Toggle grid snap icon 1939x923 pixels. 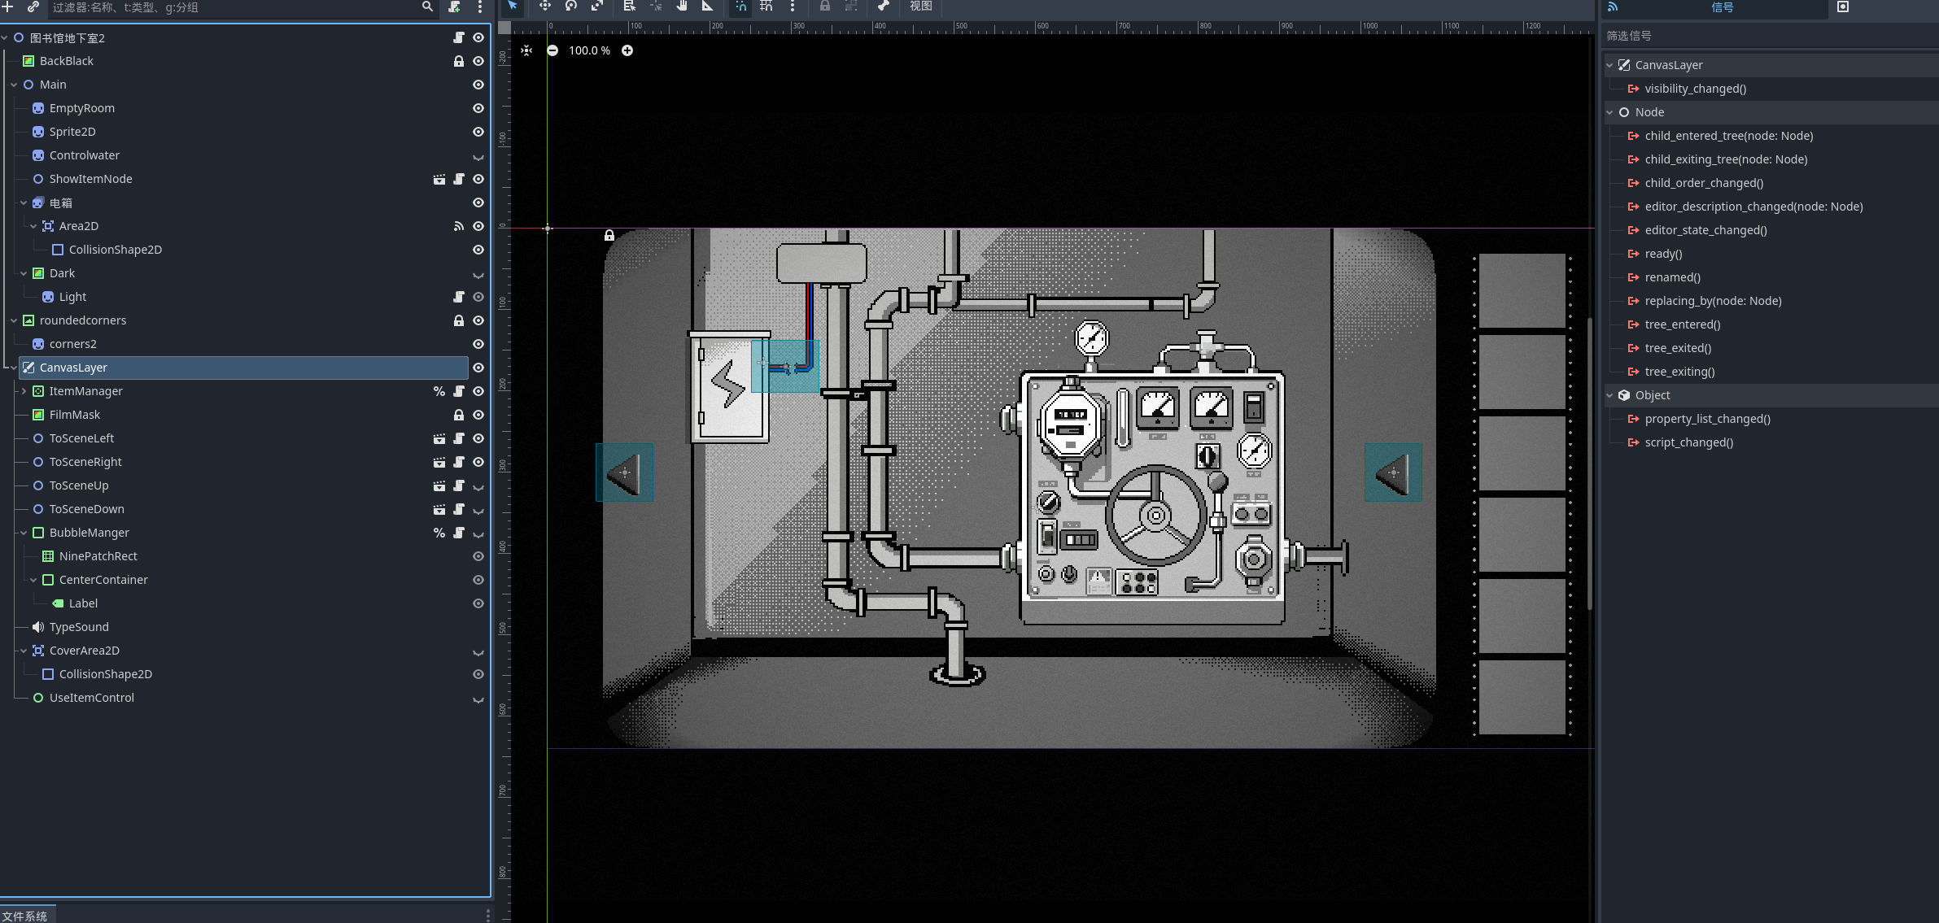point(766,6)
